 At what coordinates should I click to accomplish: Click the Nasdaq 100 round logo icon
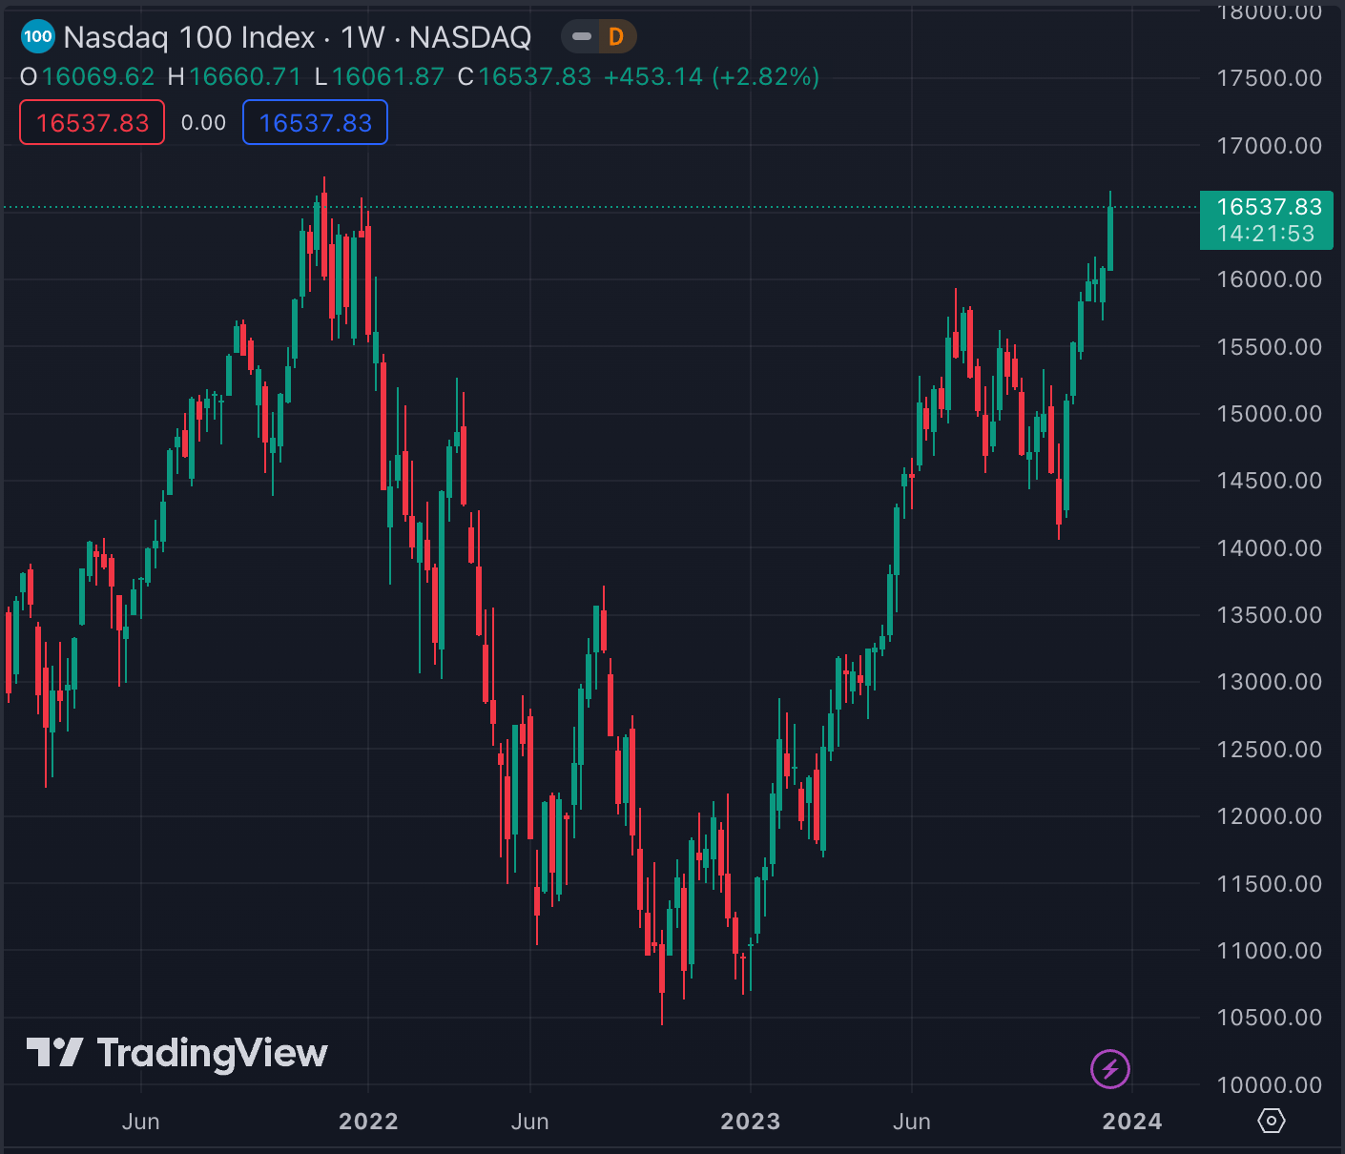pyautogui.click(x=37, y=37)
